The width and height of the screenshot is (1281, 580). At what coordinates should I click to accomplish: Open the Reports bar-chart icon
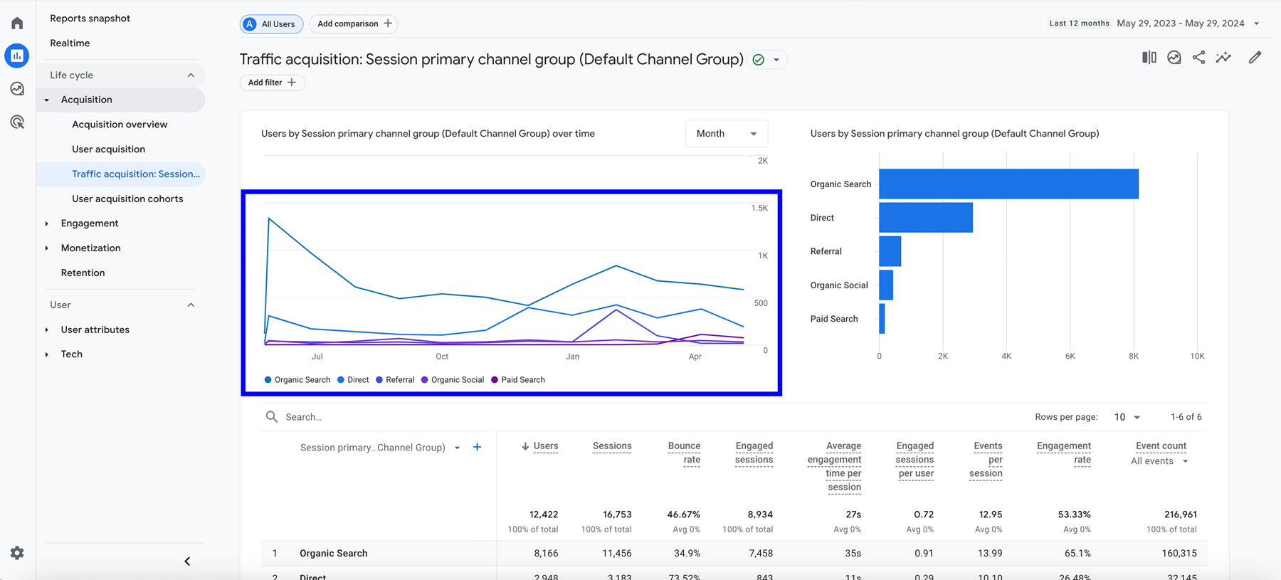click(x=17, y=56)
